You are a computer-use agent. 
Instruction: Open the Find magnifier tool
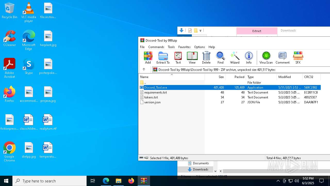220,58
